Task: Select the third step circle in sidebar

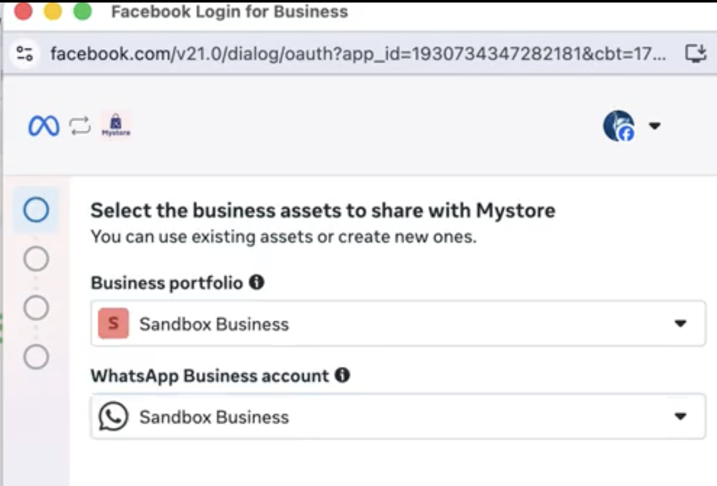Action: point(36,307)
